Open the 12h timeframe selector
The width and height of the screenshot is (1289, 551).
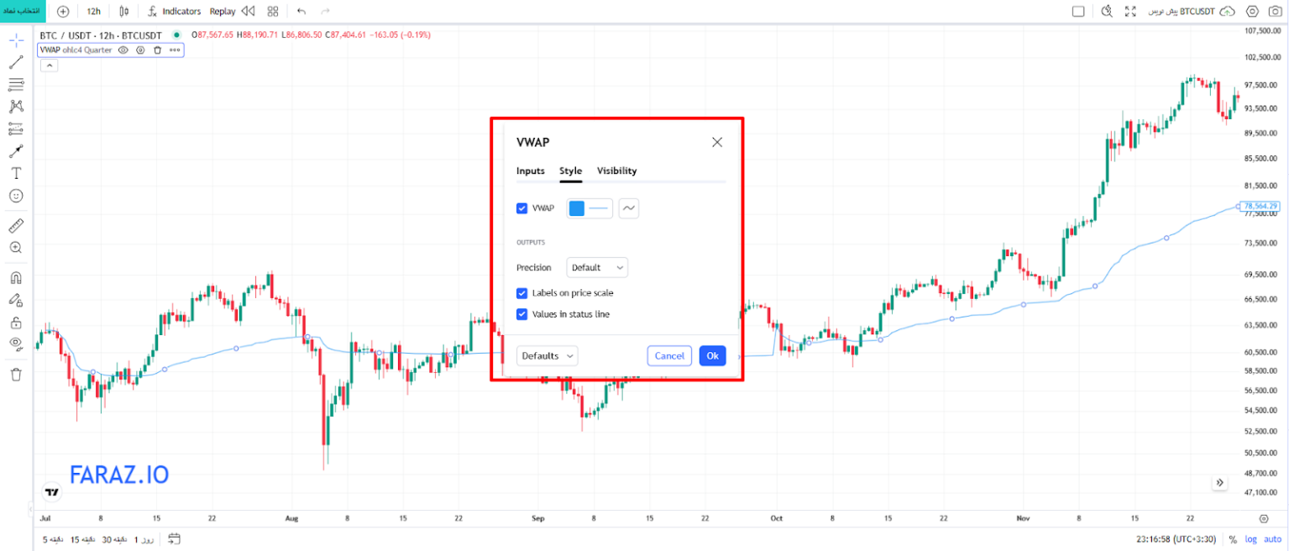pos(93,11)
